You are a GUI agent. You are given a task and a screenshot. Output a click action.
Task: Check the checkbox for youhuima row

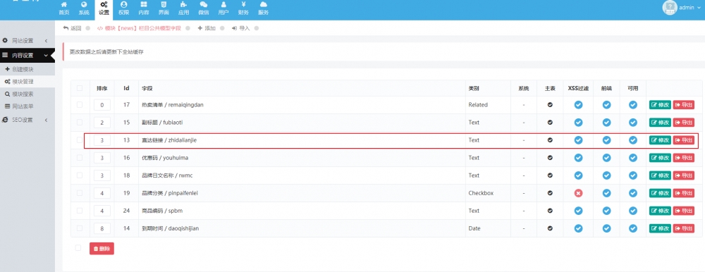[80, 157]
